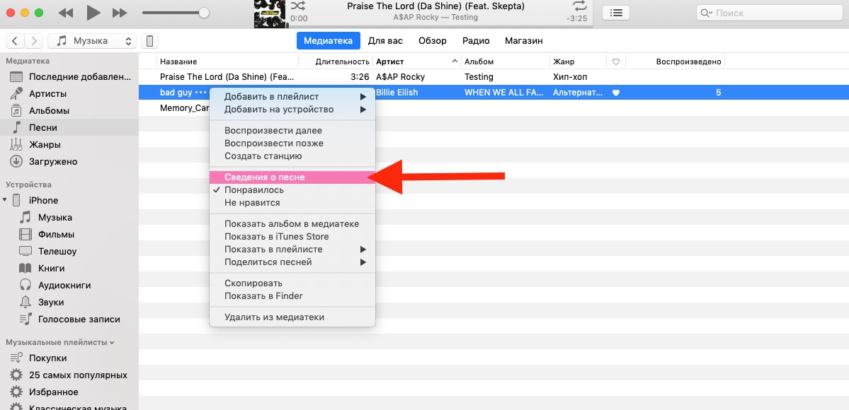849x410 pixels.
Task: Click the play button
Action: 93,13
